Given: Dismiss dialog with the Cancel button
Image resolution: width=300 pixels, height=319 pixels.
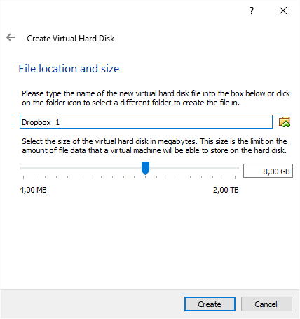Looking at the screenshot, I should 266,304.
